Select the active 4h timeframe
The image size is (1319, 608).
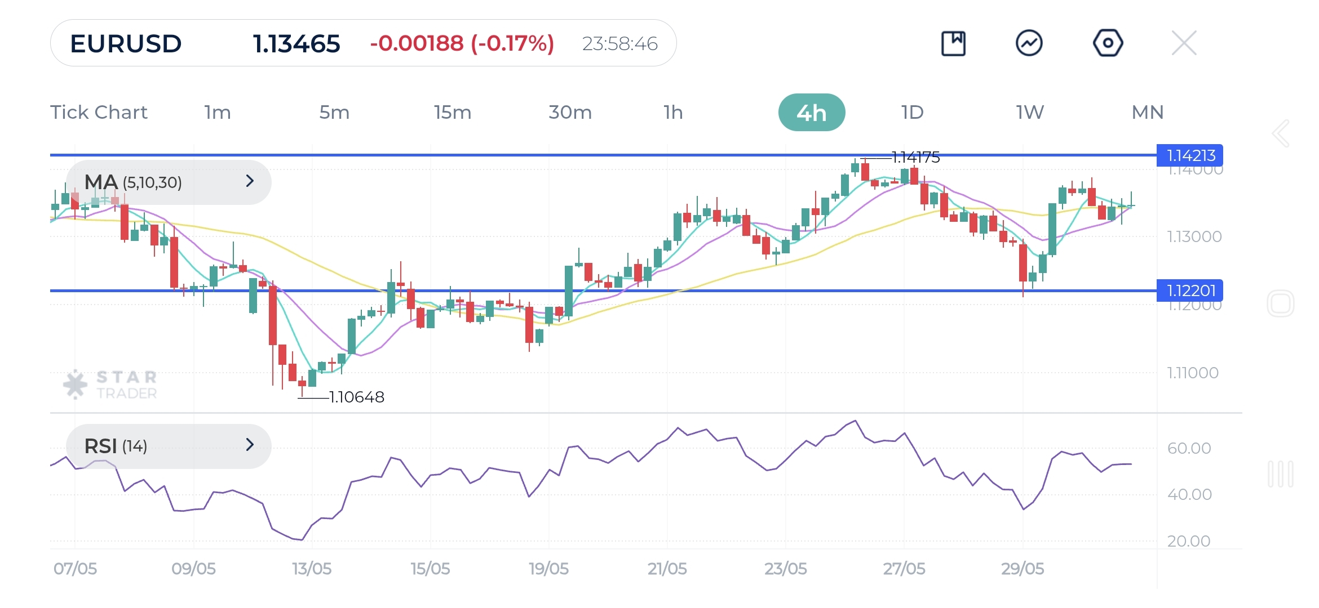[x=811, y=113]
